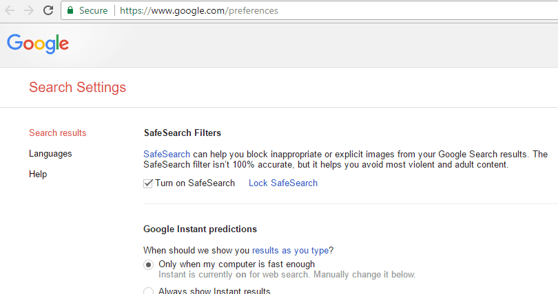Click the Always show Instant results label
Screen dimensions: 558x294
214,291
